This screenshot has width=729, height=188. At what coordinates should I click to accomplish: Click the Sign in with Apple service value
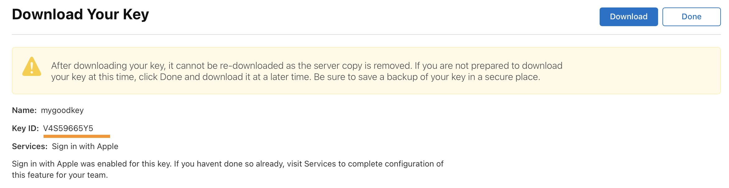(85, 146)
